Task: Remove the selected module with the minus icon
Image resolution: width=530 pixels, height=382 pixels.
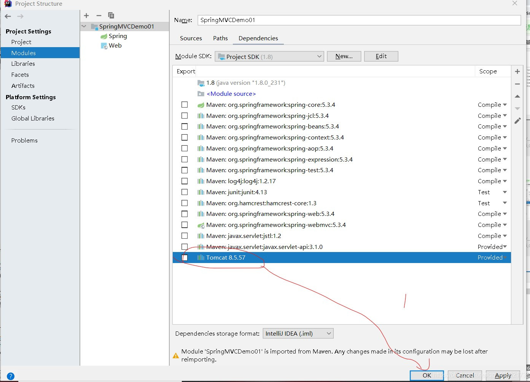Action: (99, 16)
